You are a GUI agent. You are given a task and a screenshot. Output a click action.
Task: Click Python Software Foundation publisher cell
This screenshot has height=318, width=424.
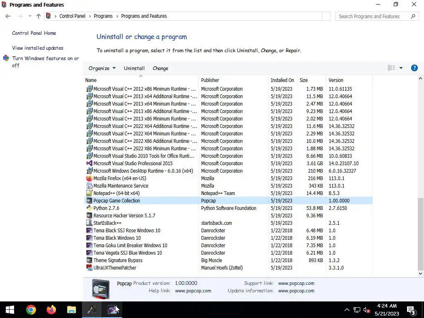tap(229, 208)
